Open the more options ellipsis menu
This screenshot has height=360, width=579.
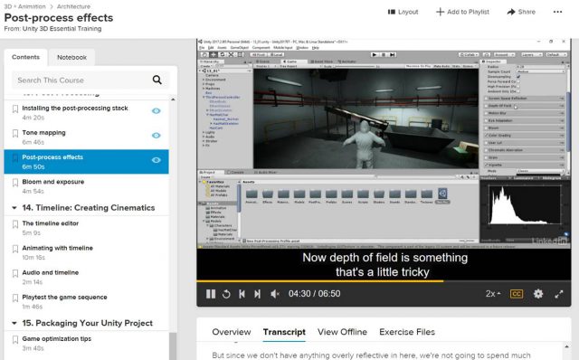(x=557, y=12)
